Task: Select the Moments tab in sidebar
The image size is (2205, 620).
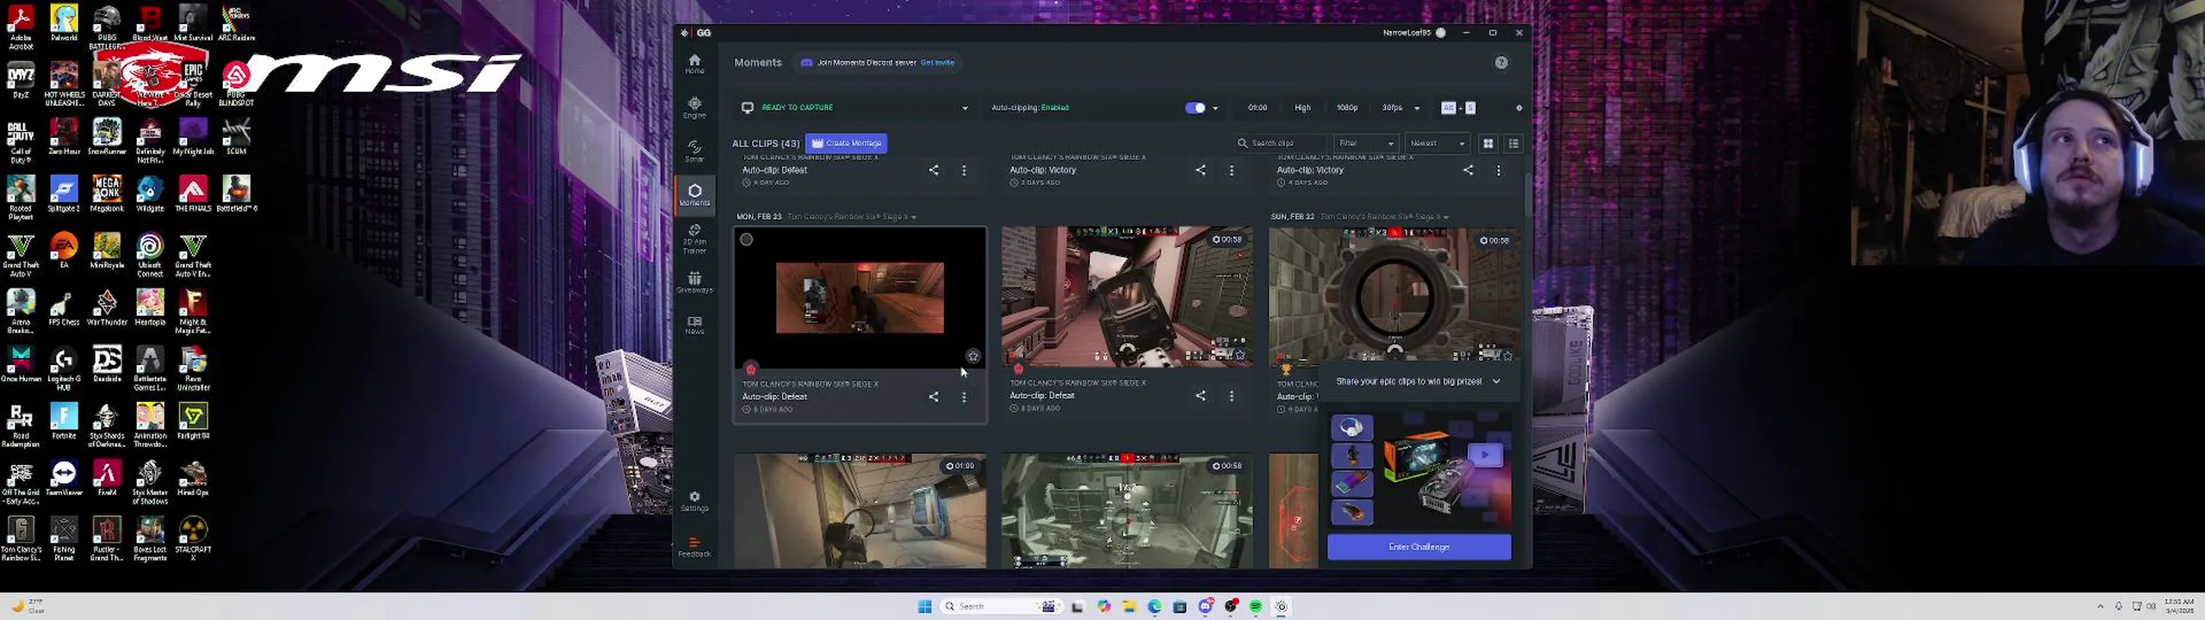Action: tap(694, 195)
